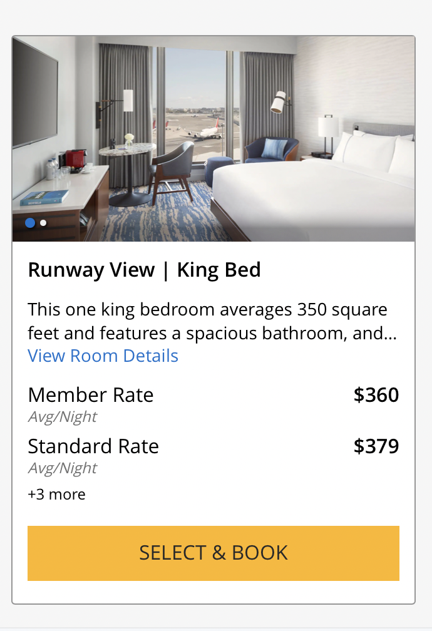Click the Runway View King Bed title

click(144, 270)
